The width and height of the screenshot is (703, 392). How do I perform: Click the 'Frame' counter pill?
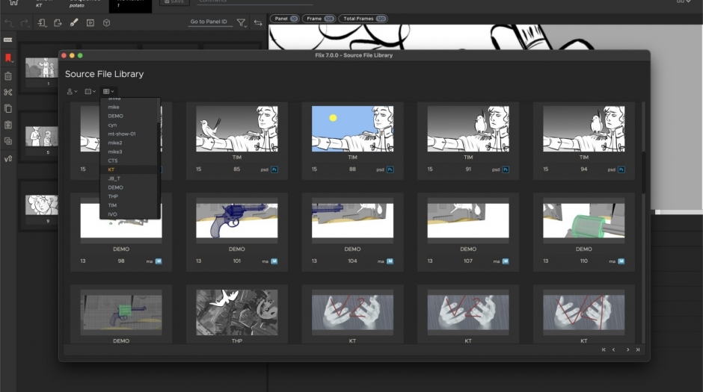(x=319, y=19)
